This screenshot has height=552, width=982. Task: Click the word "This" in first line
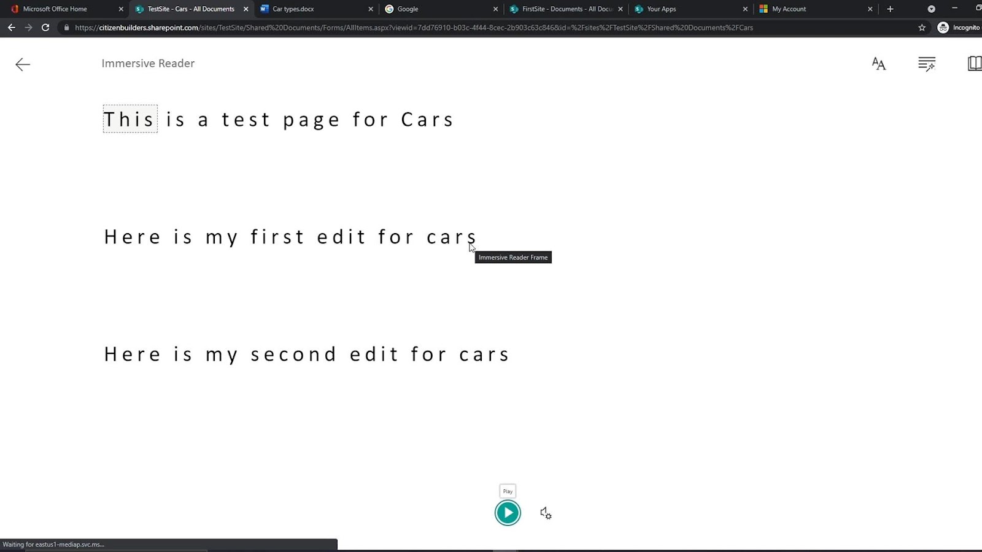pyautogui.click(x=130, y=119)
